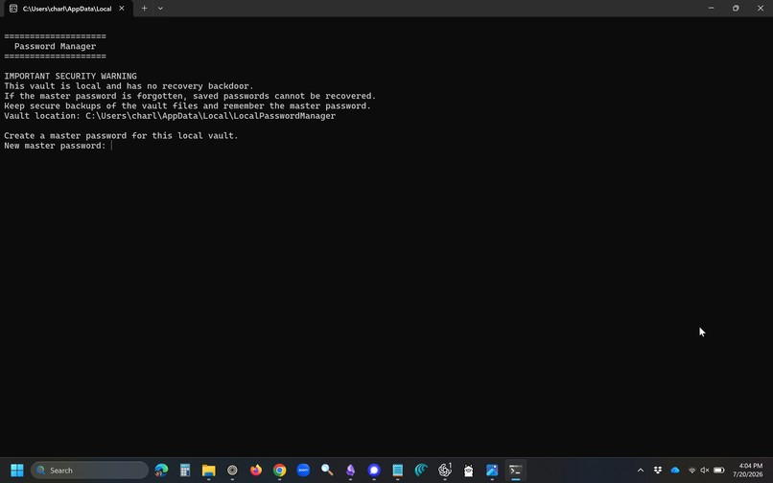Open the Photos app from the taskbar

click(x=493, y=471)
